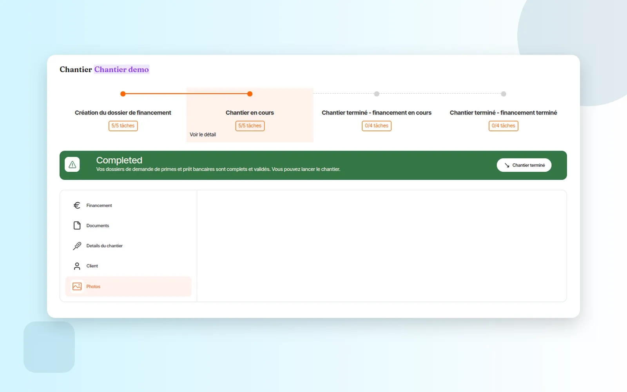Select Chantier terminé - financement en cours step
The image size is (627, 392).
pyautogui.click(x=377, y=113)
